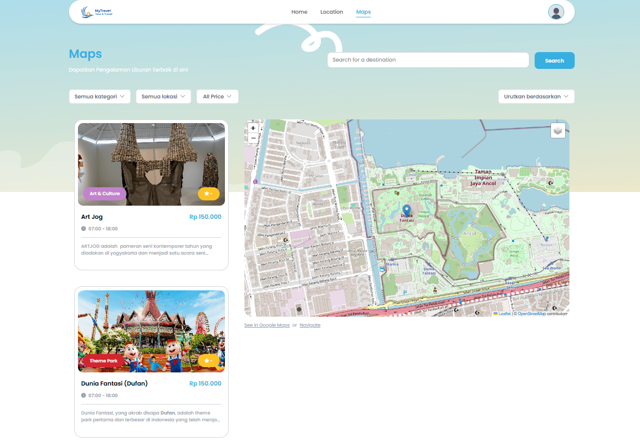
Task: Open the user profile avatar
Action: pyautogui.click(x=556, y=12)
